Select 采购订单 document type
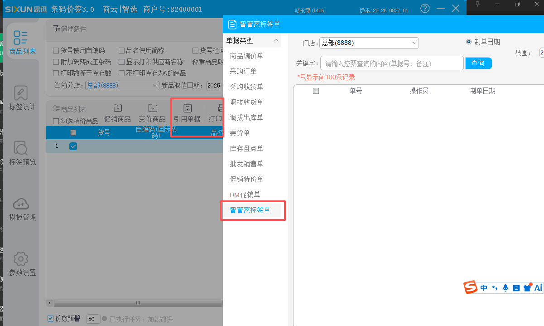Image resolution: width=544 pixels, height=326 pixels. (244, 71)
